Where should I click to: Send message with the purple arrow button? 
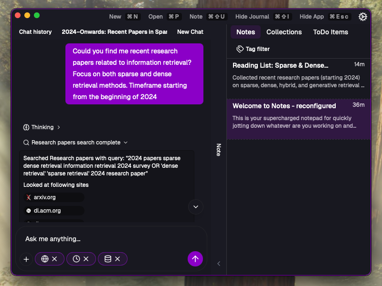[x=195, y=259]
